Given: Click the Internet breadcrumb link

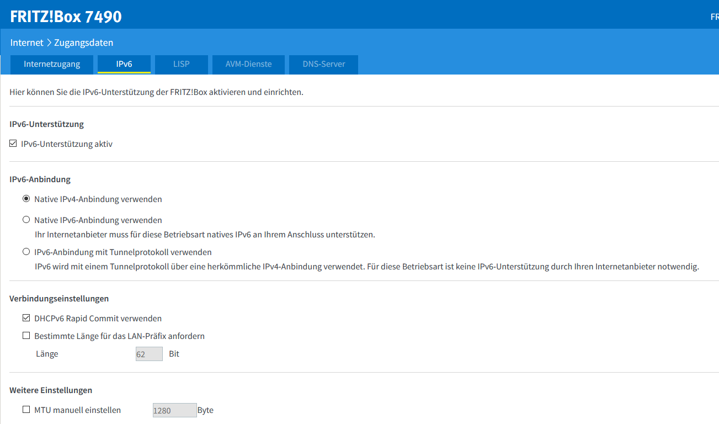Looking at the screenshot, I should pyautogui.click(x=26, y=43).
